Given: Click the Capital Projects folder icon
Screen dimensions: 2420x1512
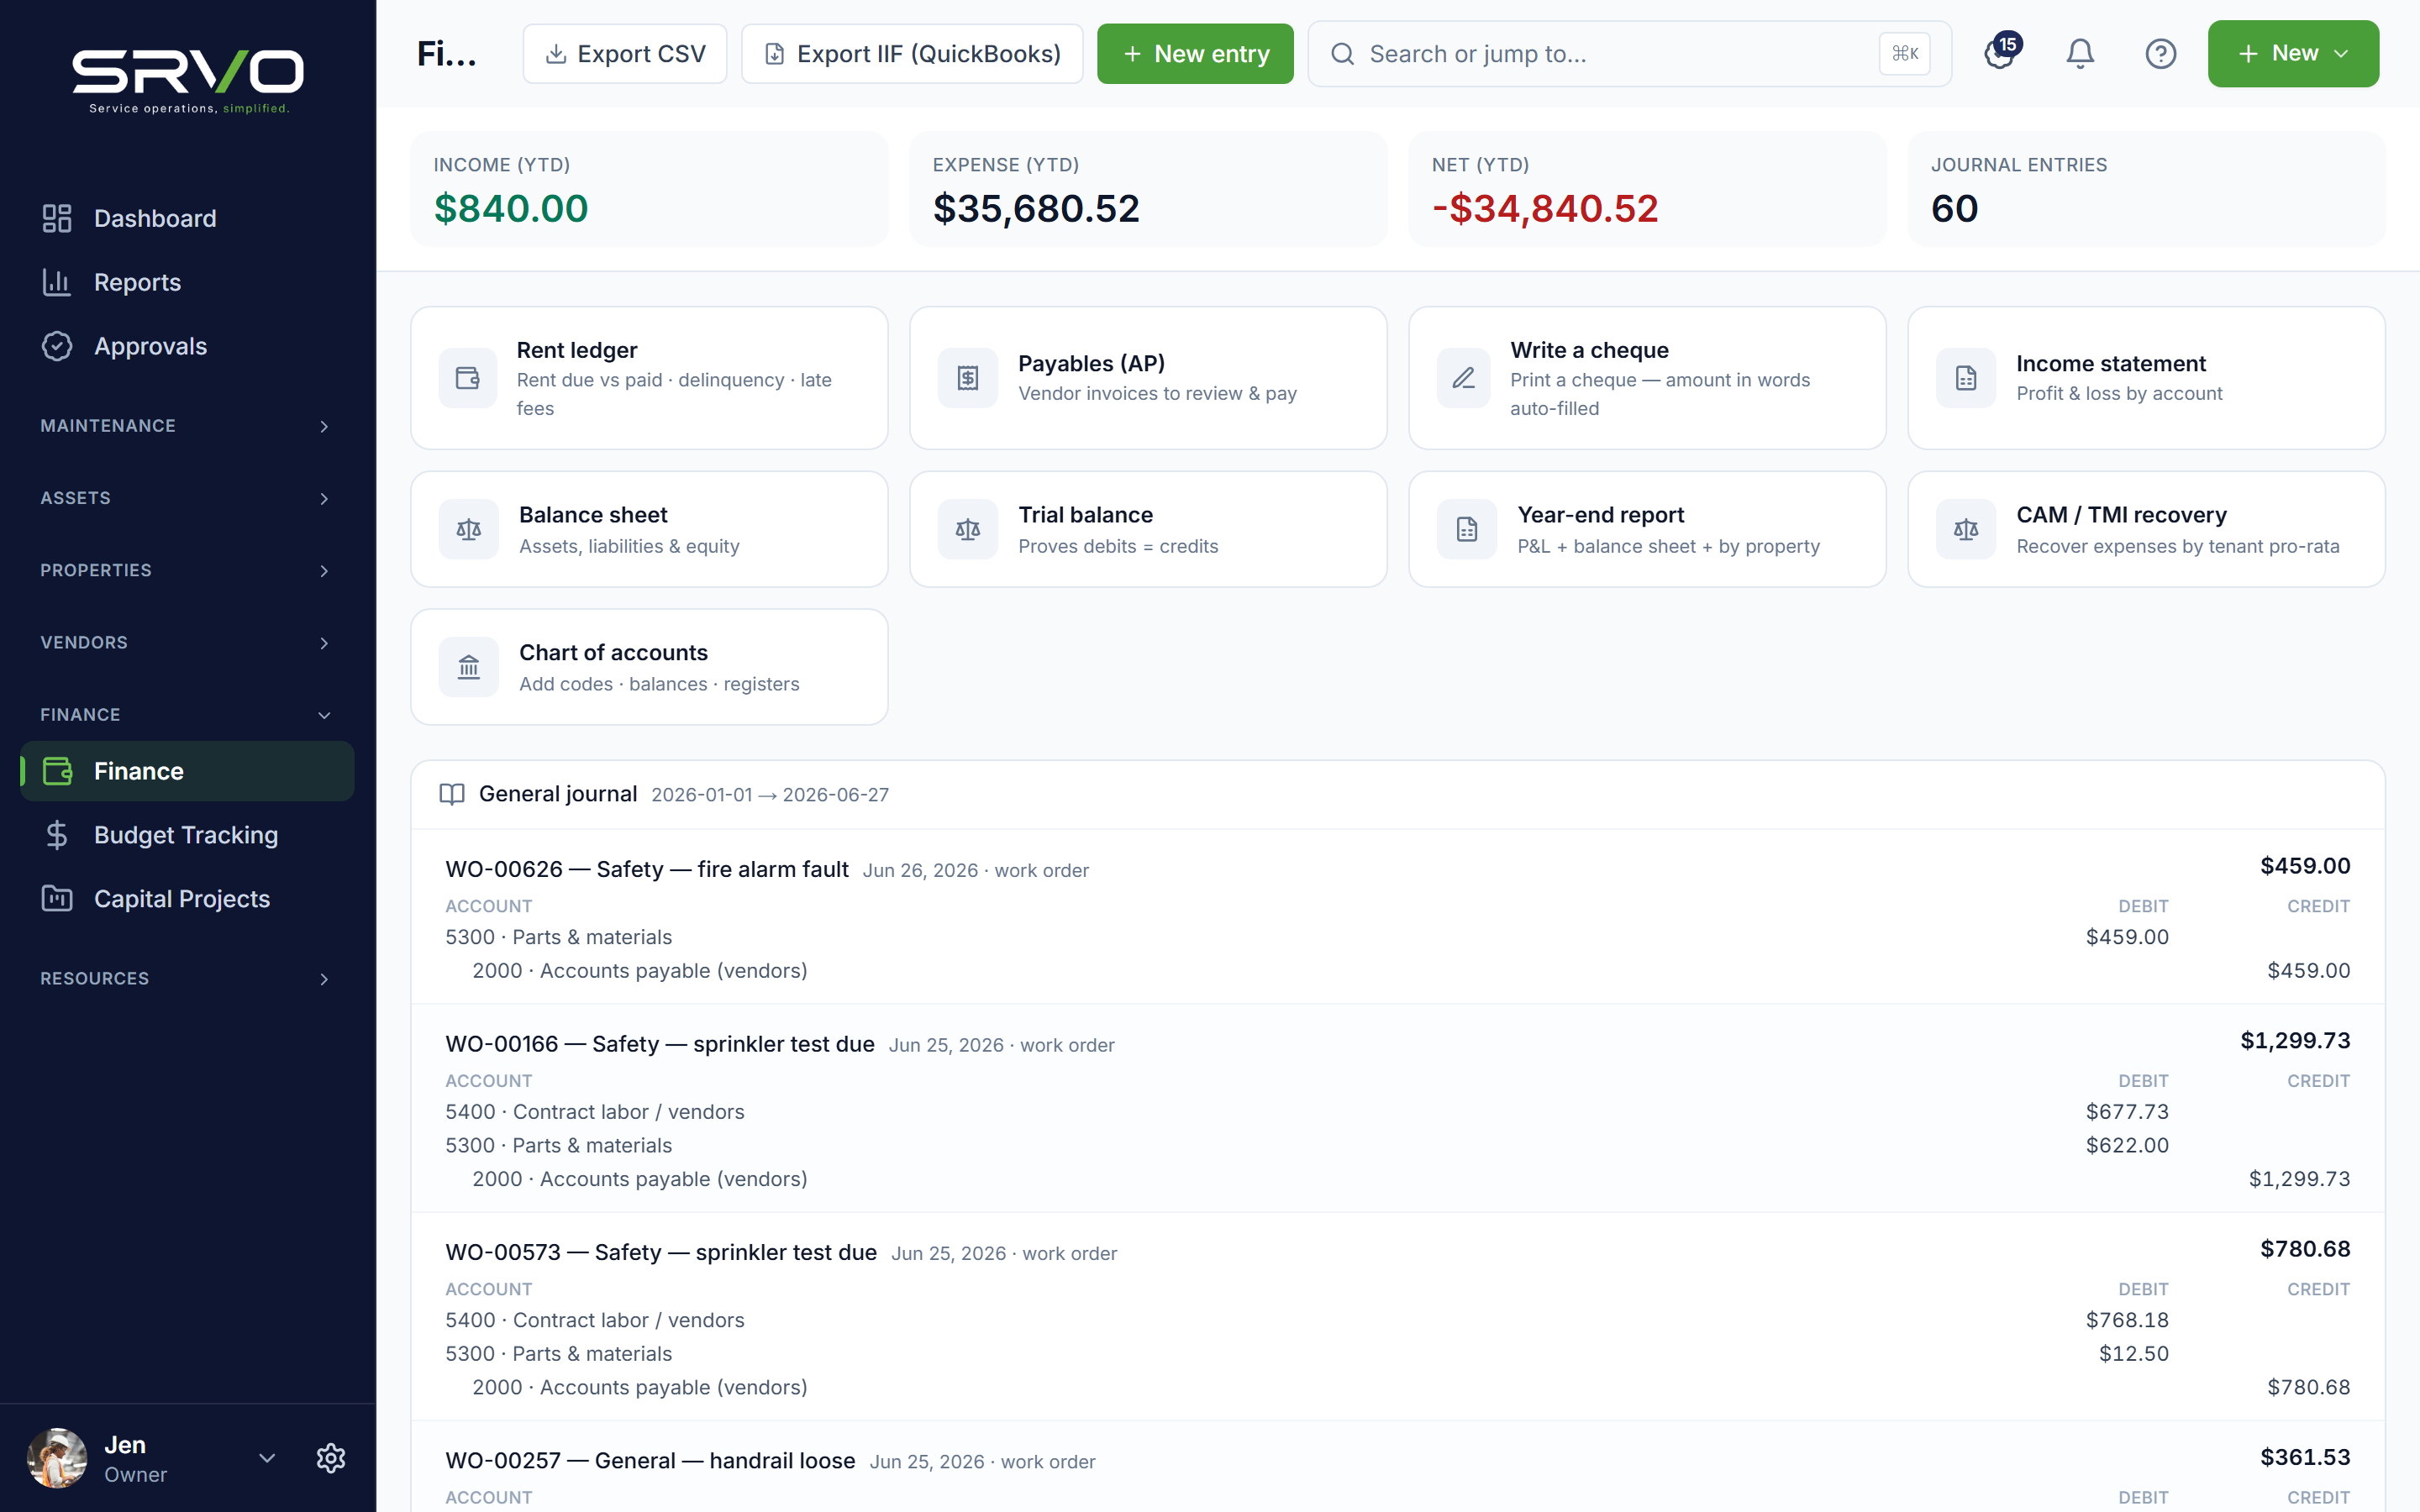Looking at the screenshot, I should (x=57, y=899).
